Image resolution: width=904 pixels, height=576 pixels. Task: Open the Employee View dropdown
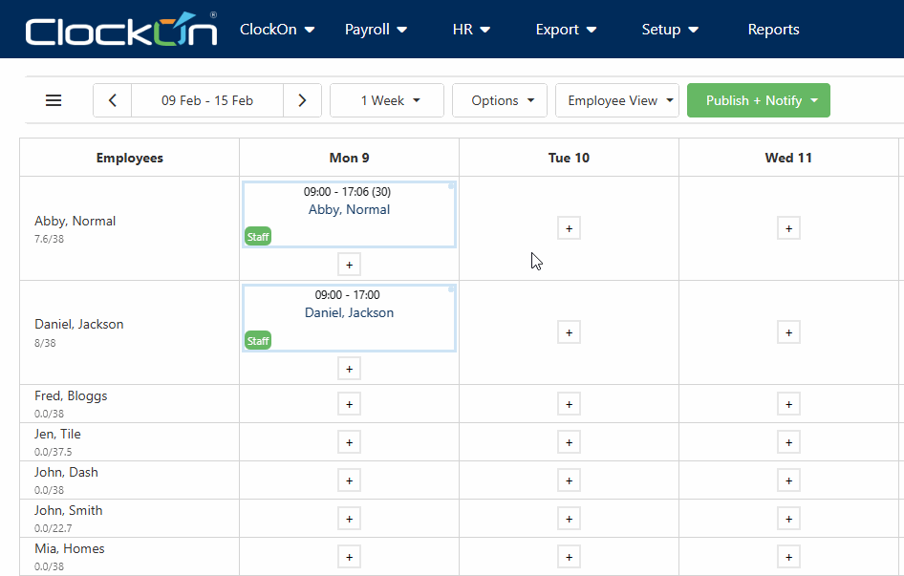pyautogui.click(x=617, y=100)
